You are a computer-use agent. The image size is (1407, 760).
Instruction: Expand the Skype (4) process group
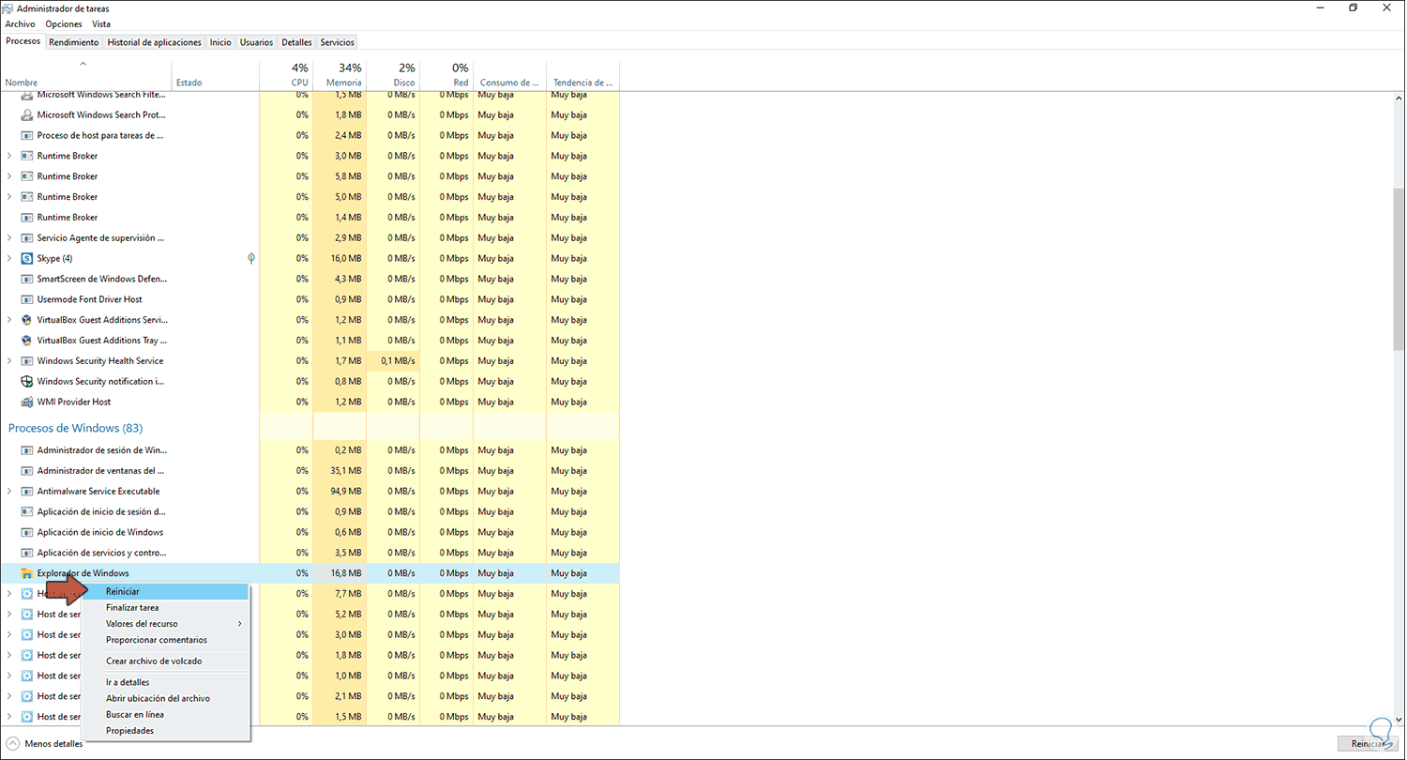pos(9,258)
